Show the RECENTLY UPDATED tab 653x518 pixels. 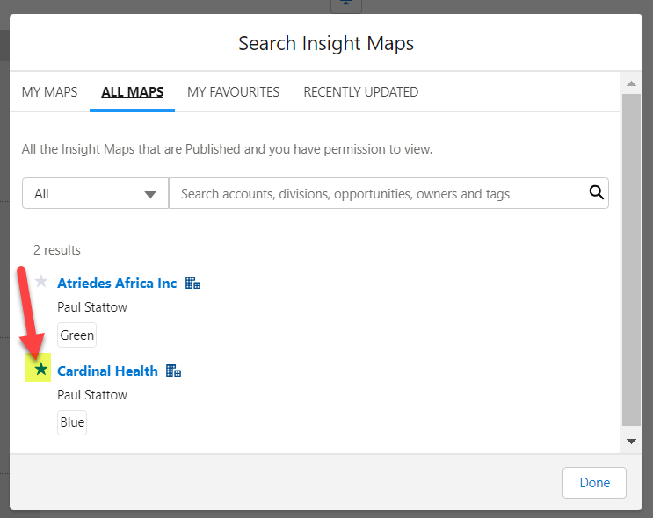(x=360, y=92)
